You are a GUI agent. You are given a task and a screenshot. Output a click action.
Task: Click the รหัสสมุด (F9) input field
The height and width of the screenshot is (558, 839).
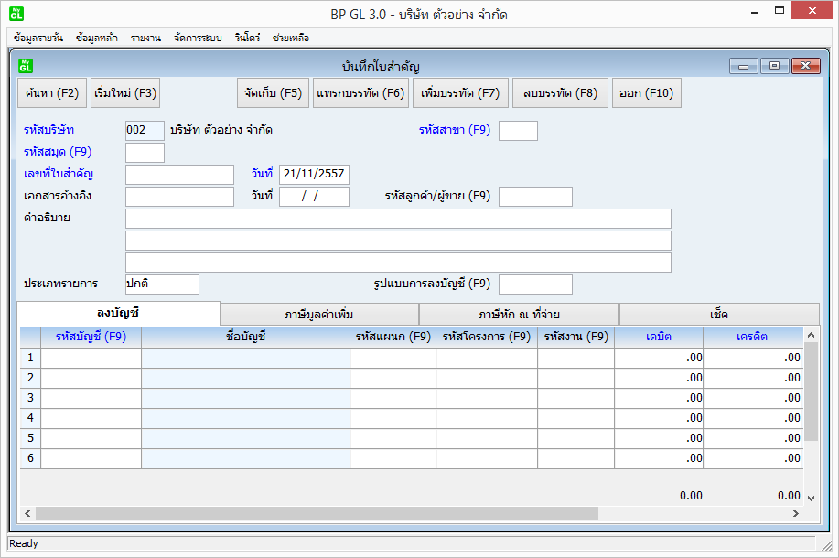[145, 153]
